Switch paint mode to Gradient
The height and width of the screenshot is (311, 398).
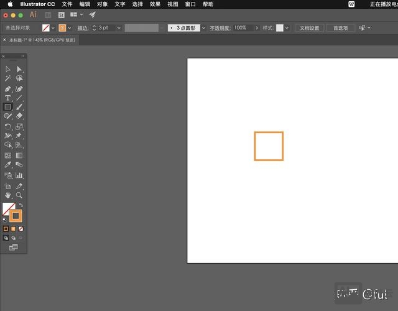coord(13,229)
